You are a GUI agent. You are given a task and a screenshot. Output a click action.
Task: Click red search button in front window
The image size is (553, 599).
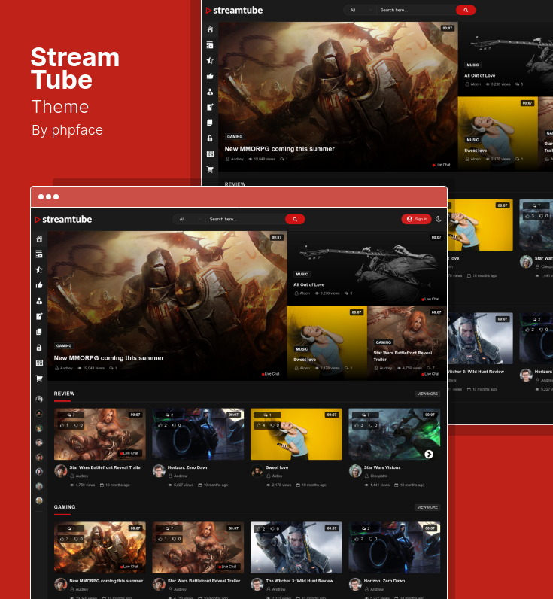tap(295, 219)
